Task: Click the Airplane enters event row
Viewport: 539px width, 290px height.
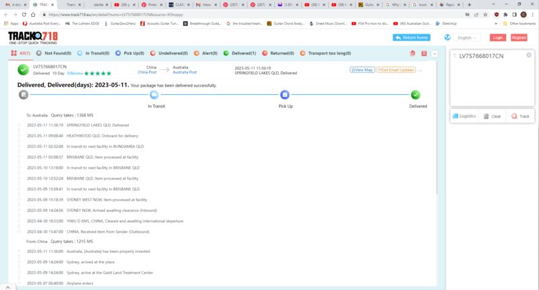Action: (x=60, y=283)
